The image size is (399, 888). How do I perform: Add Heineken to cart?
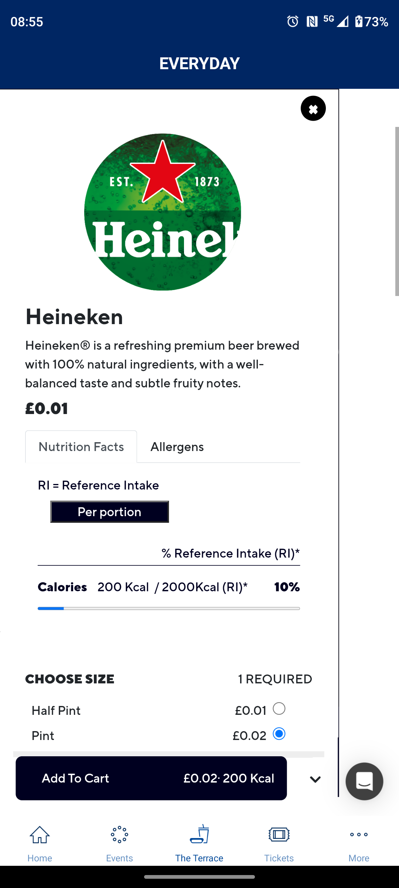(x=151, y=778)
